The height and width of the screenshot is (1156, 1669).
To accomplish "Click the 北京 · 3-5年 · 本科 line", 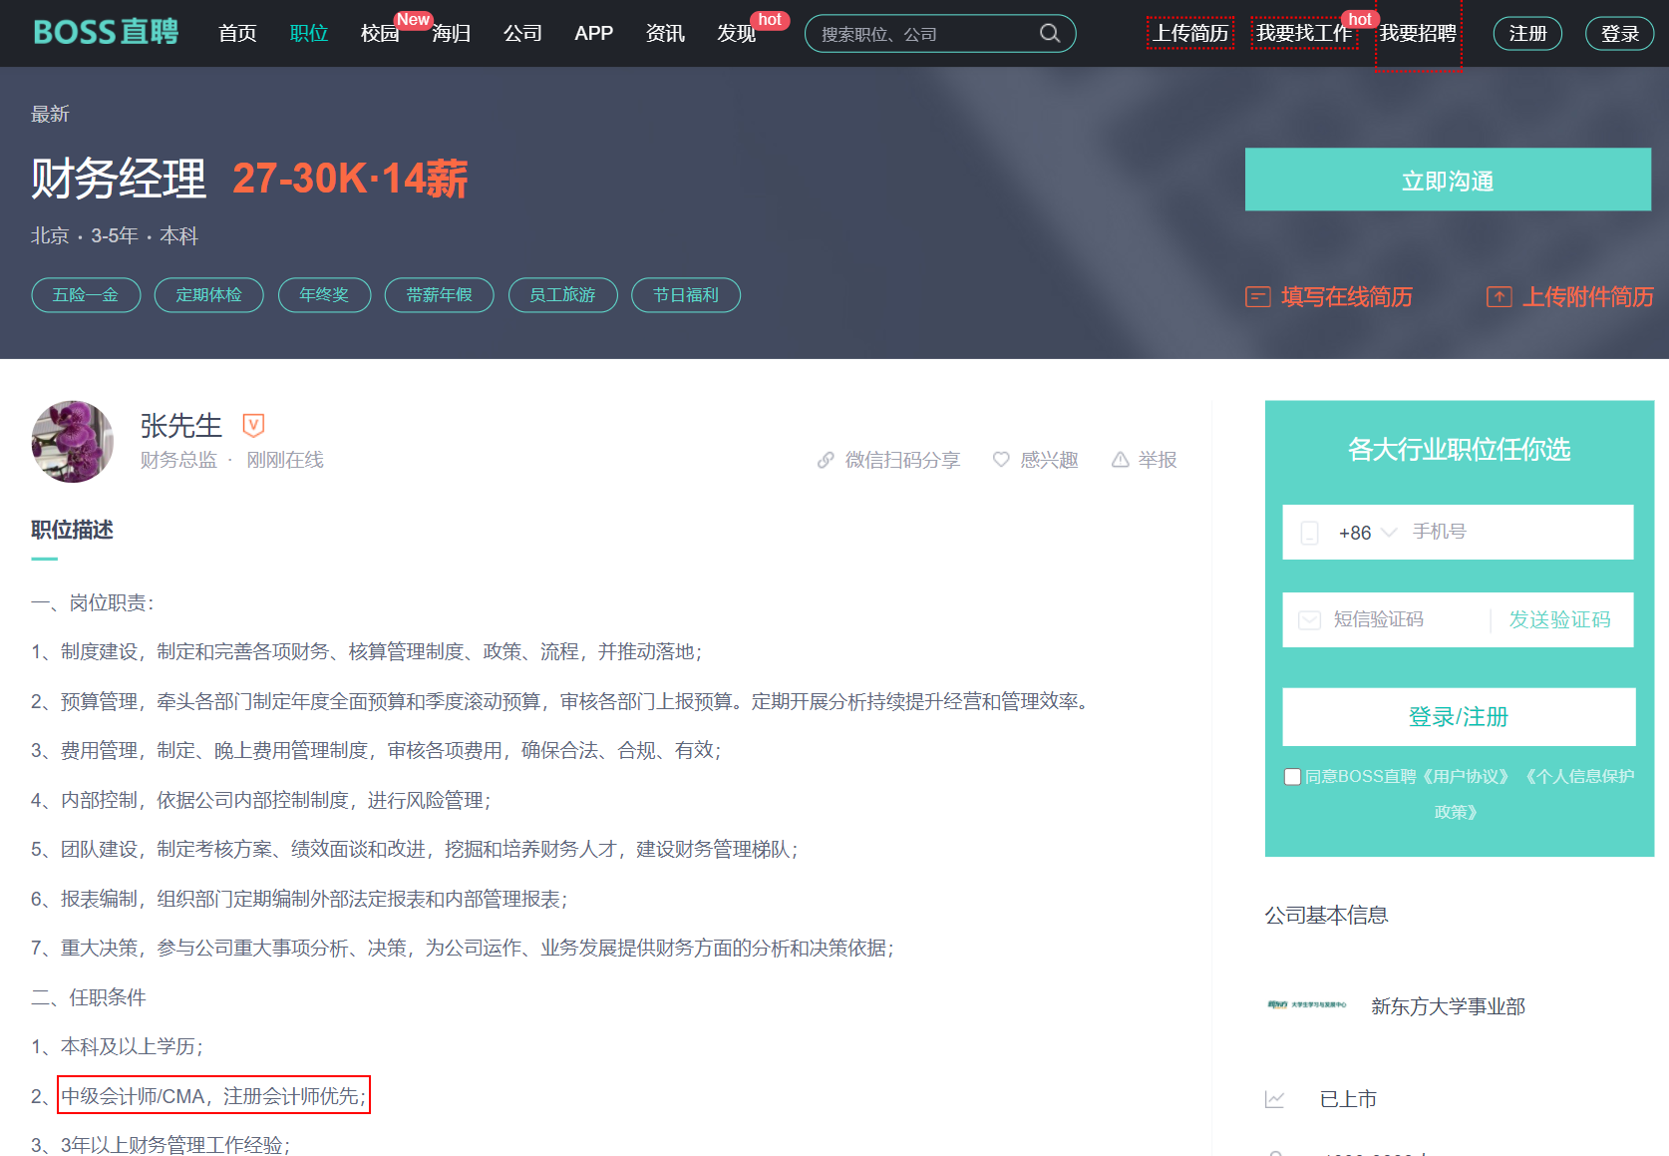I will [x=115, y=235].
